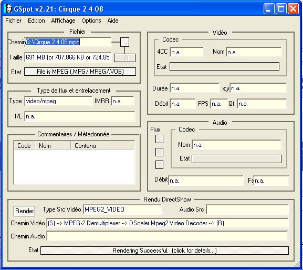The image size is (303, 270).
Task: Click the 1/1 file counter button
Action: click(124, 58)
